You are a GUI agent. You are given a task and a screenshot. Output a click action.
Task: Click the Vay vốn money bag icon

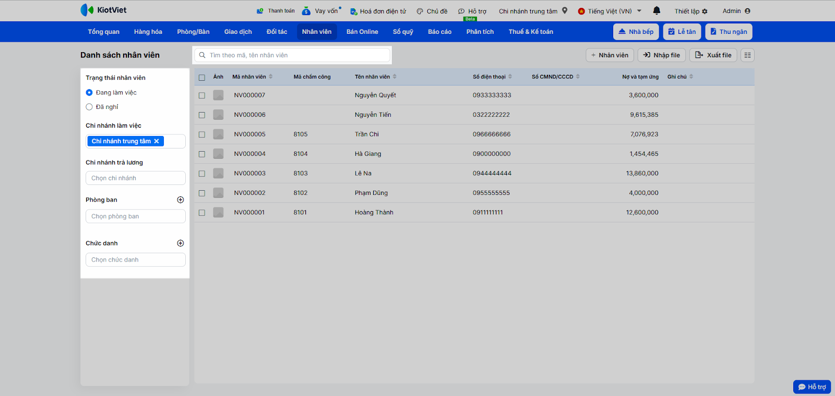coord(306,11)
